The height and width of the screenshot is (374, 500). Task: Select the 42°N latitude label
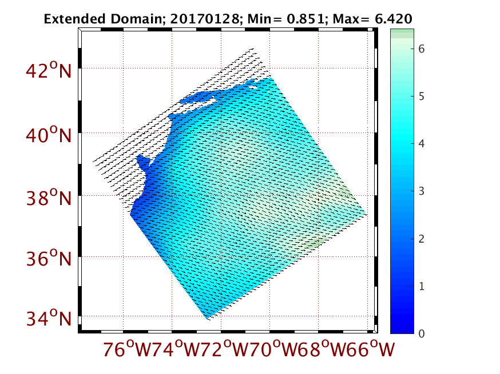(48, 71)
